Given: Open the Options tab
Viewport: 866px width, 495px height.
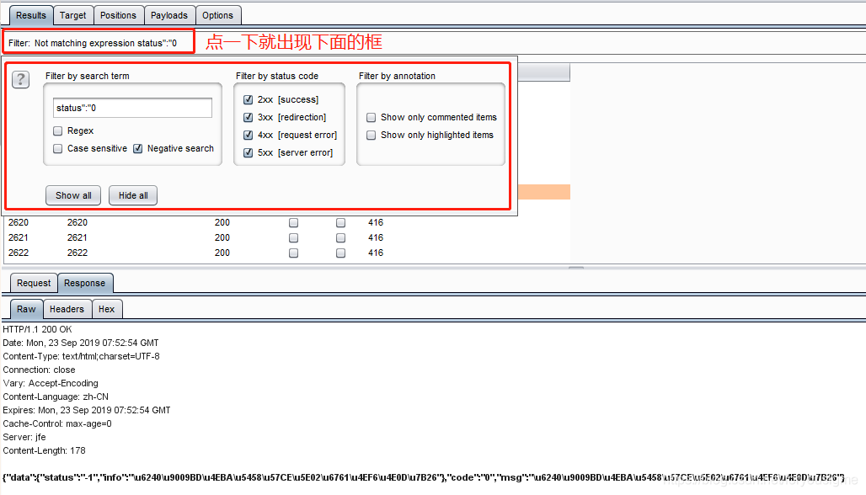Looking at the screenshot, I should 217,15.
